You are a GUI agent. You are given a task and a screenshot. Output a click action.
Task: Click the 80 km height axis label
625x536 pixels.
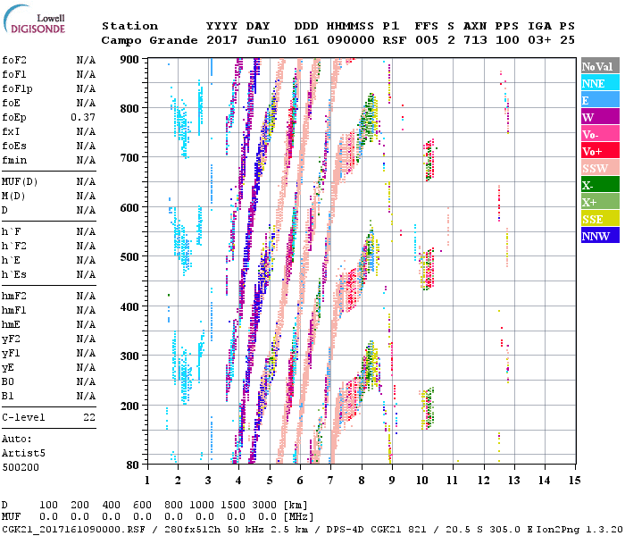(133, 465)
